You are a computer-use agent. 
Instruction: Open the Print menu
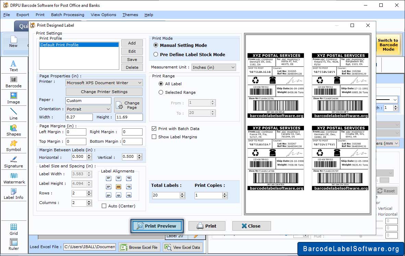(x=40, y=15)
